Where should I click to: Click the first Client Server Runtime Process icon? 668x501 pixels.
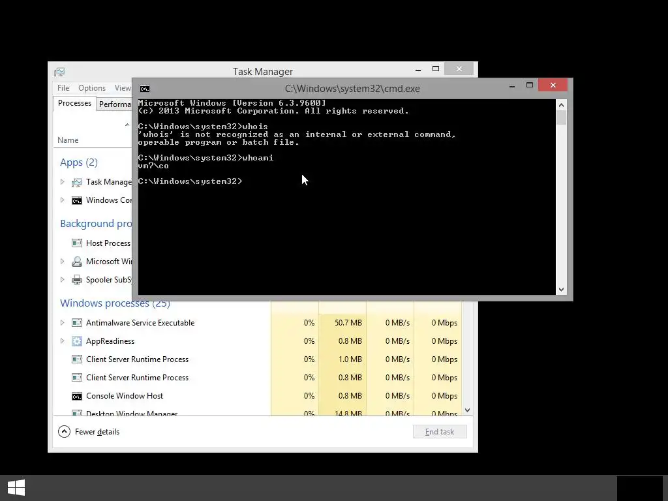click(77, 359)
